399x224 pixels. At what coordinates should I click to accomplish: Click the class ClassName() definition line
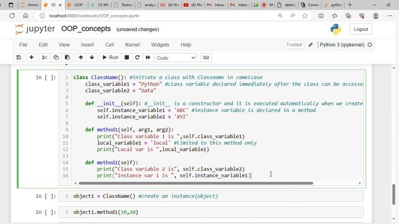168,77
